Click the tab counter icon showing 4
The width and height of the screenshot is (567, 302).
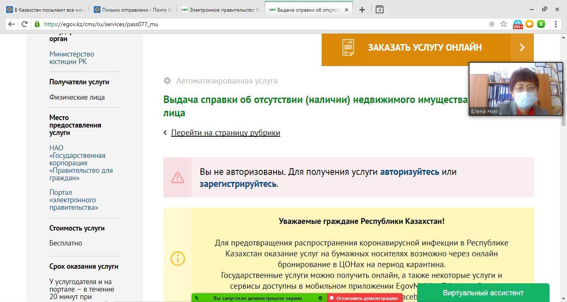click(379, 10)
